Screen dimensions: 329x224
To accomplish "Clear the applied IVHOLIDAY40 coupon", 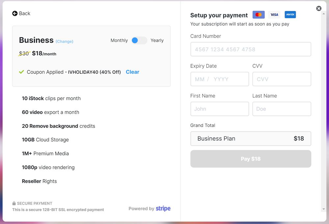I will (x=132, y=72).
